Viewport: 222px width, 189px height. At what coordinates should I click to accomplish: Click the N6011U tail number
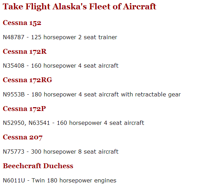(x=14, y=181)
